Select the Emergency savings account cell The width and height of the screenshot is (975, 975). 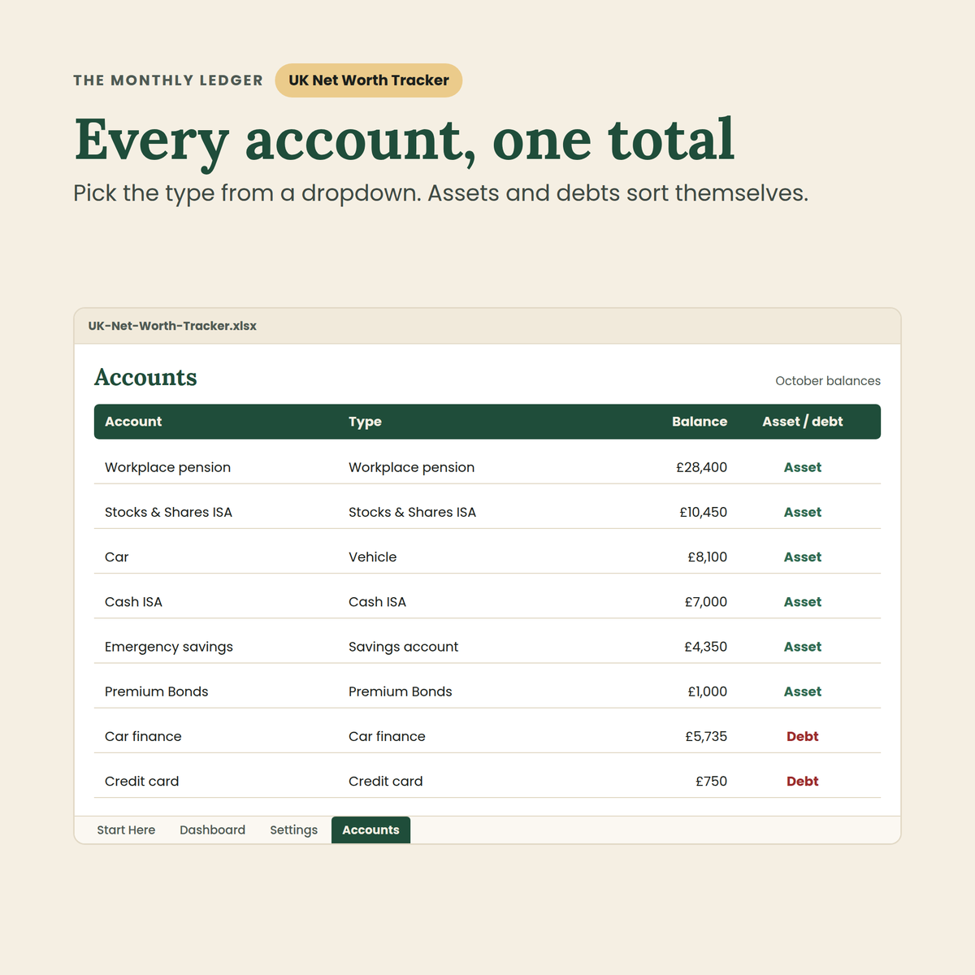tap(169, 647)
